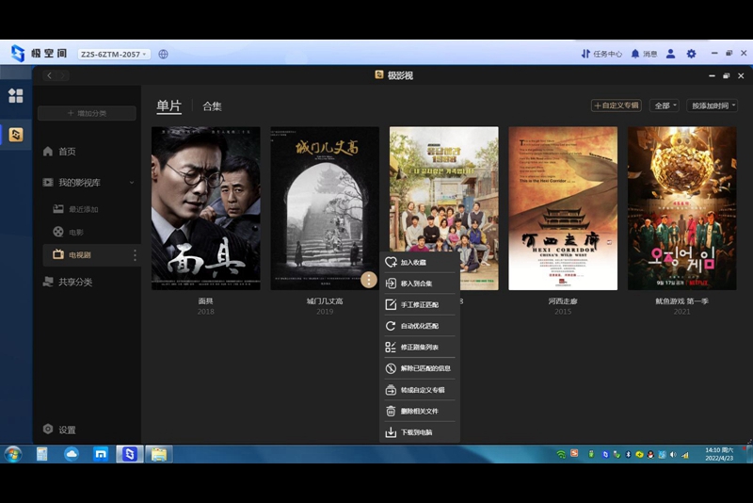
Task: Click the three-dot button on 城门几丈高 poster
Action: 369,280
